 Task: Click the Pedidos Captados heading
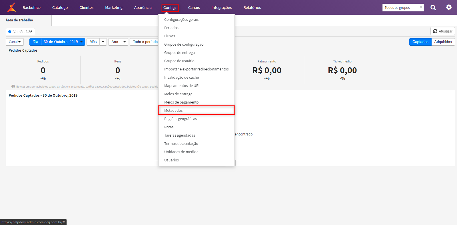click(23, 50)
